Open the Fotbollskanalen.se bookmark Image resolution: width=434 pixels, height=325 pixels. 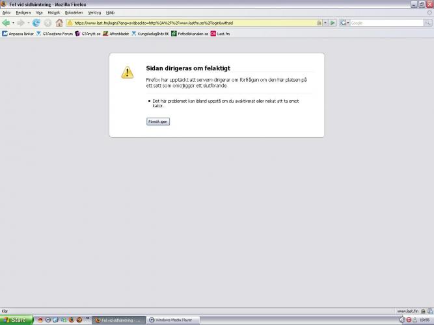pyautogui.click(x=190, y=34)
